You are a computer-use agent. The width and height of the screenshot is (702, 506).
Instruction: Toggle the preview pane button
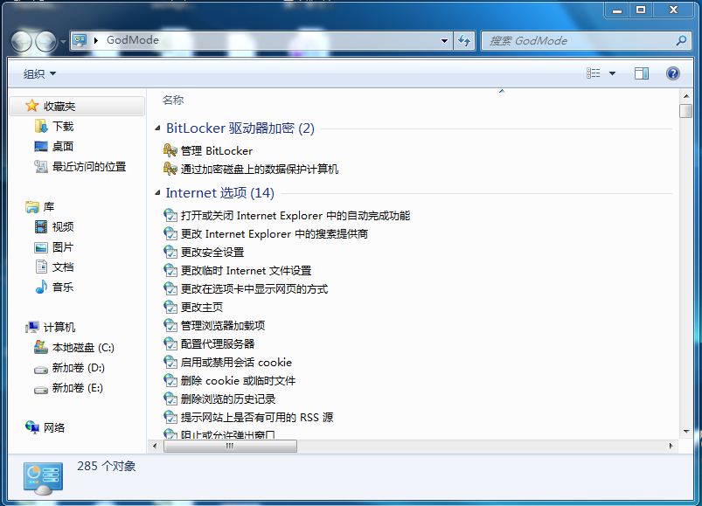pyautogui.click(x=641, y=73)
